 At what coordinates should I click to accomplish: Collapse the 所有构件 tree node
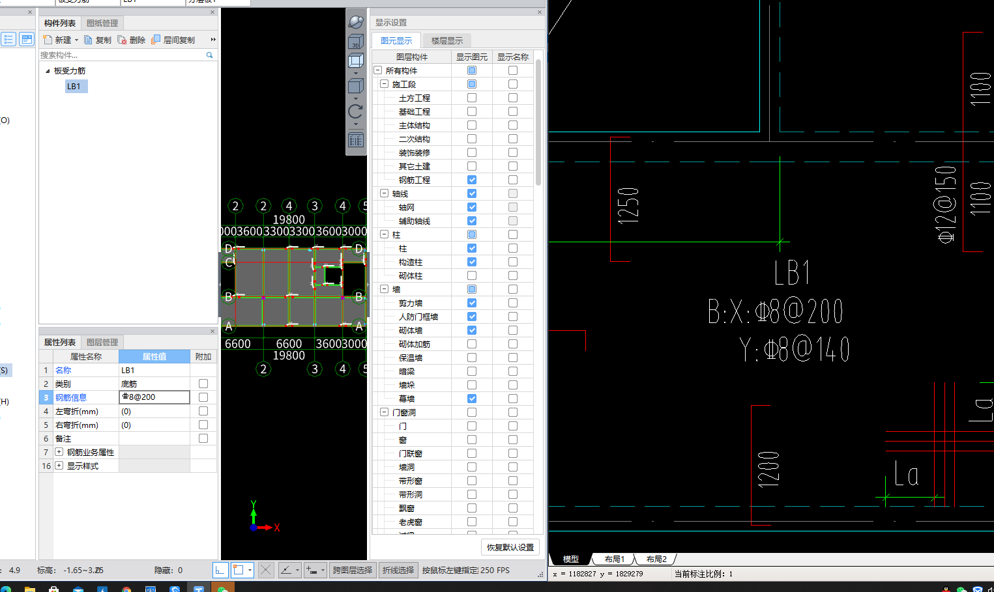coord(377,70)
